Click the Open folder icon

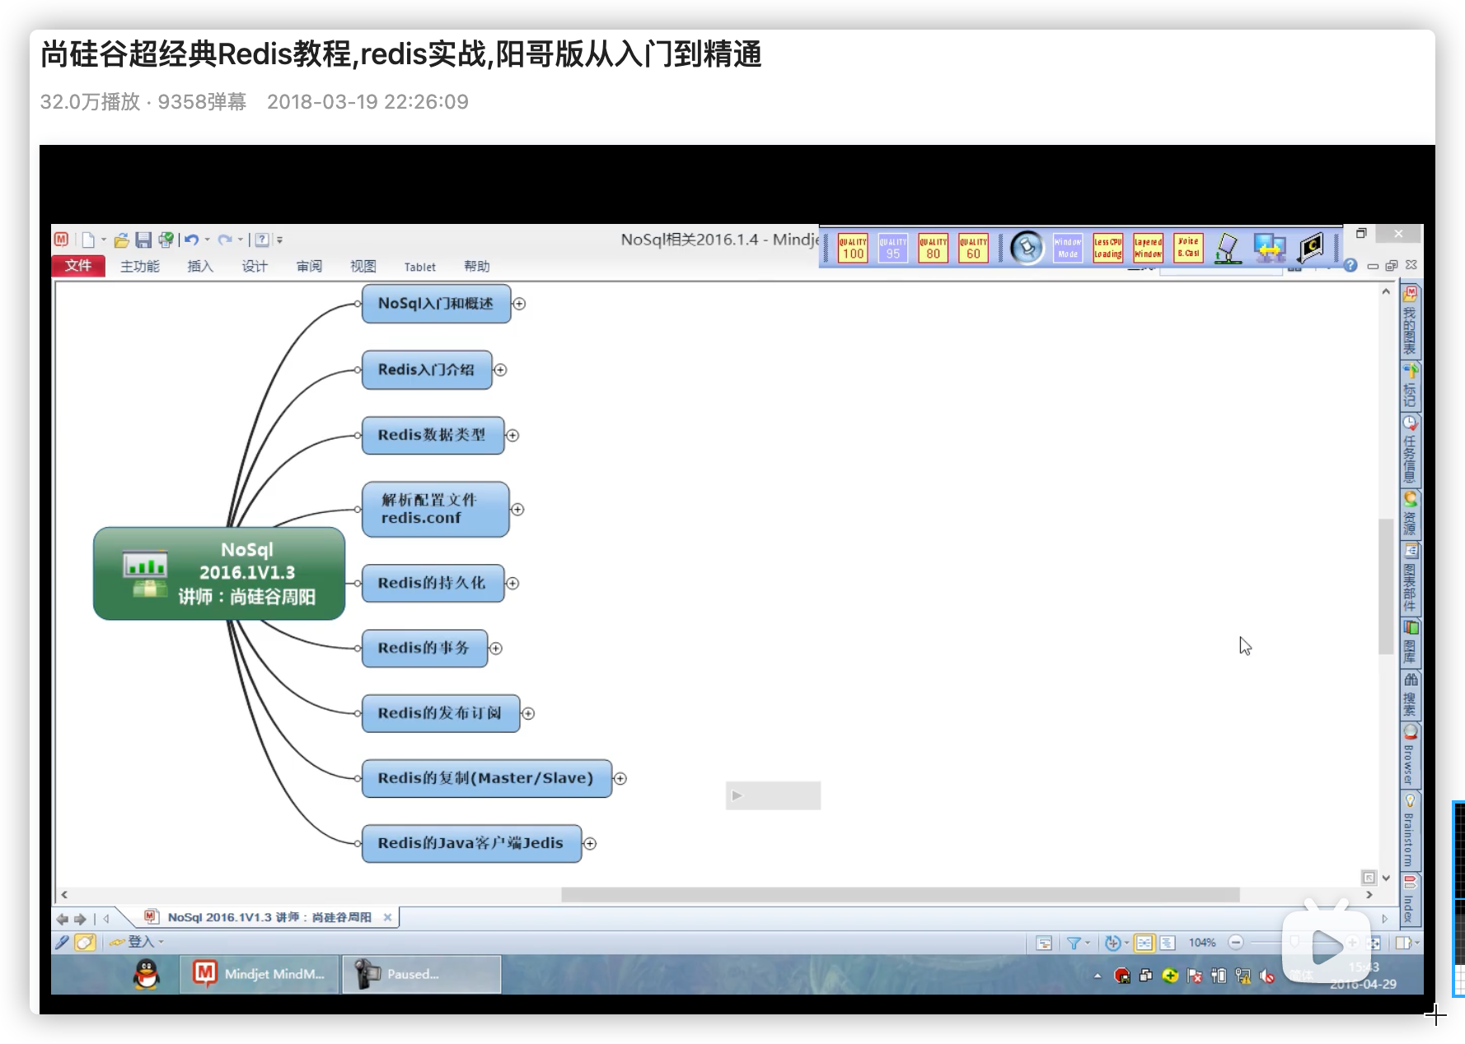(121, 240)
